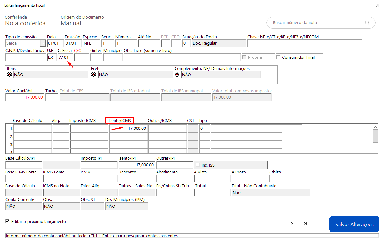
Task: Click Base Cálculo/IPI field
Action: pos(24,165)
